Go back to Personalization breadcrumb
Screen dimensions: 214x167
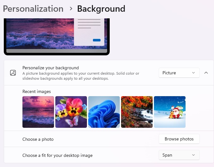[x=33, y=9]
